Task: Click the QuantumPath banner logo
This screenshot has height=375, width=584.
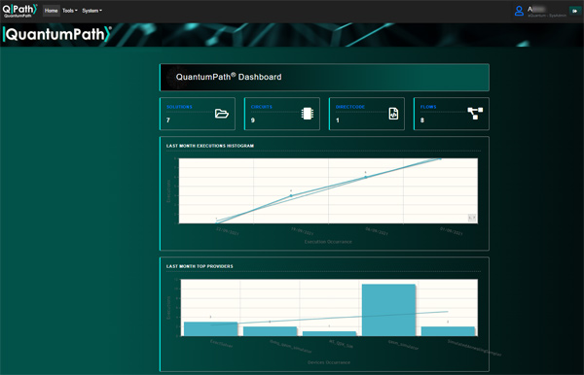Action: pyautogui.click(x=57, y=34)
